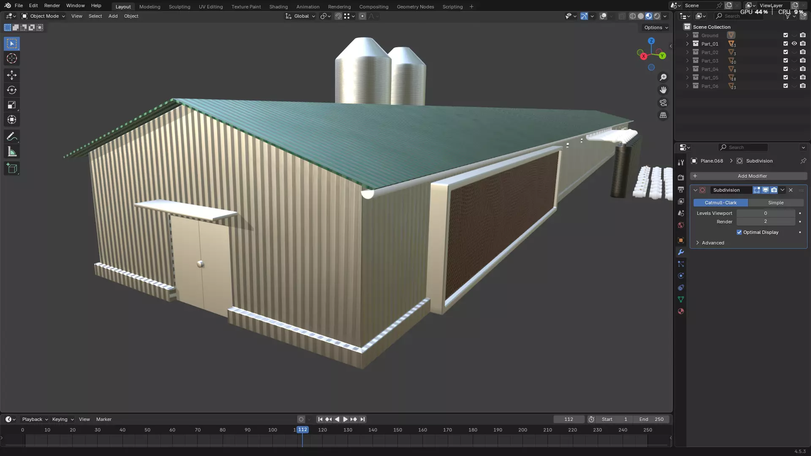Screen dimensions: 811x456
Task: Open the Render properties tab
Action: click(680, 178)
